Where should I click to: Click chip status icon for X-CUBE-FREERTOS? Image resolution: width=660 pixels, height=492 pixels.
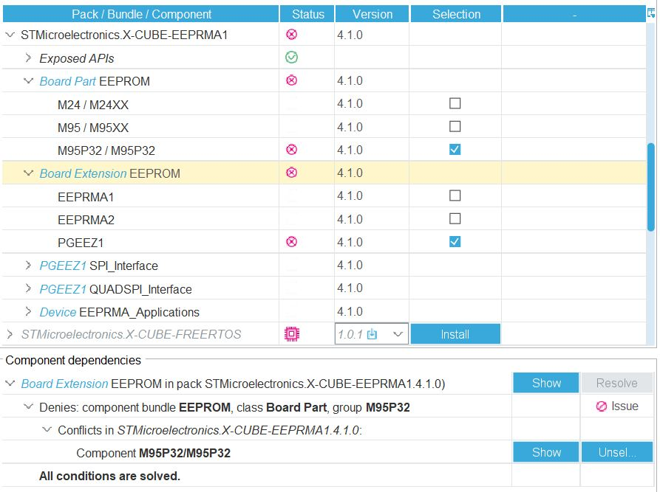point(292,334)
